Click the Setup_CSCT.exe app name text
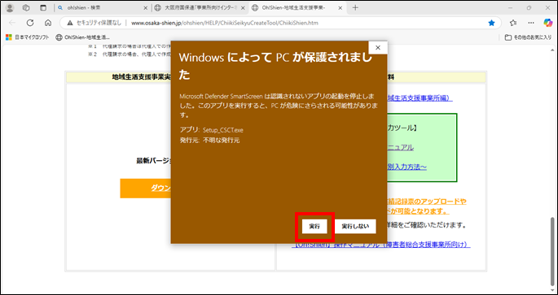Image resolution: width=558 pixels, height=295 pixels. coord(223,130)
